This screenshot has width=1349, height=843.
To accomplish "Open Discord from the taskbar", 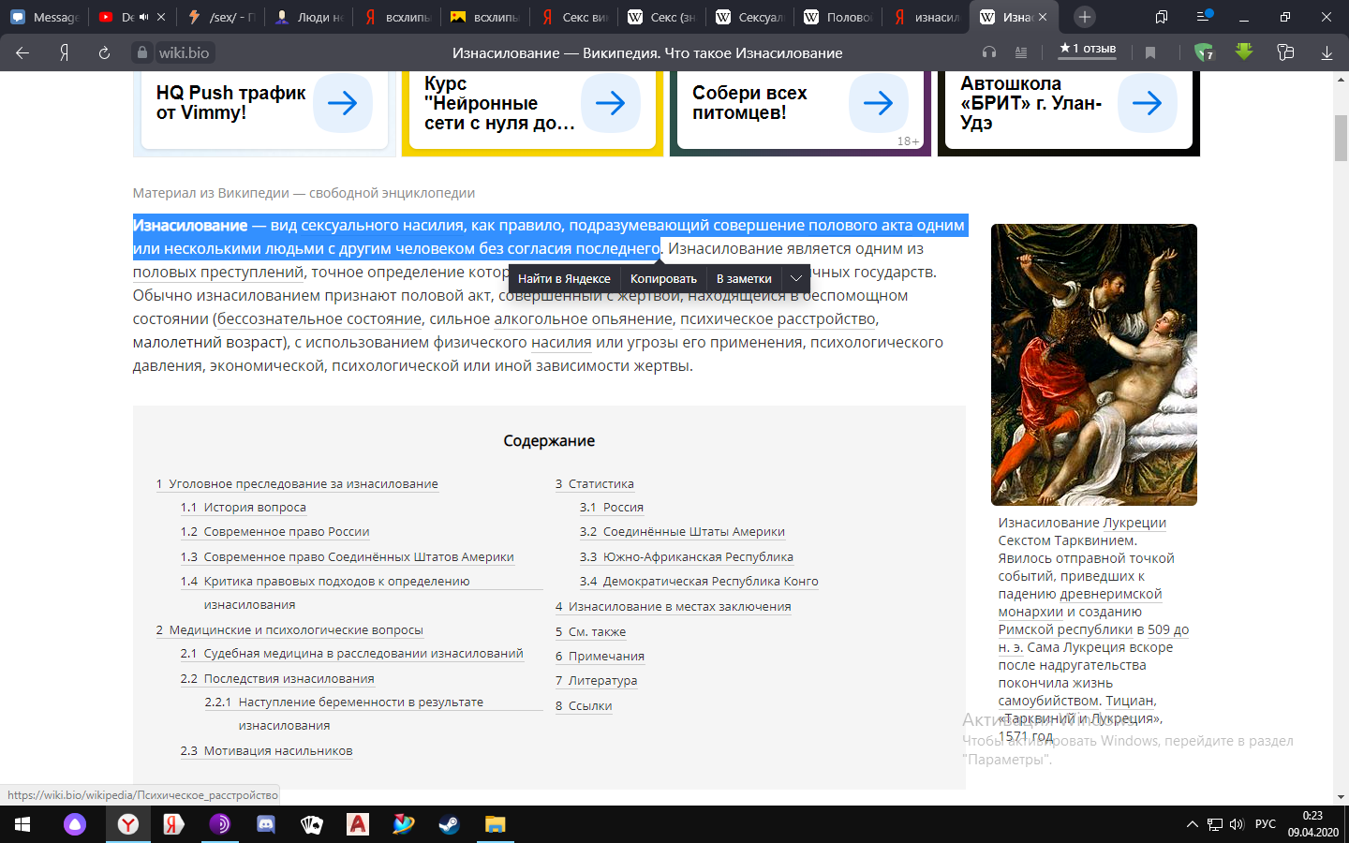I will click(x=266, y=824).
